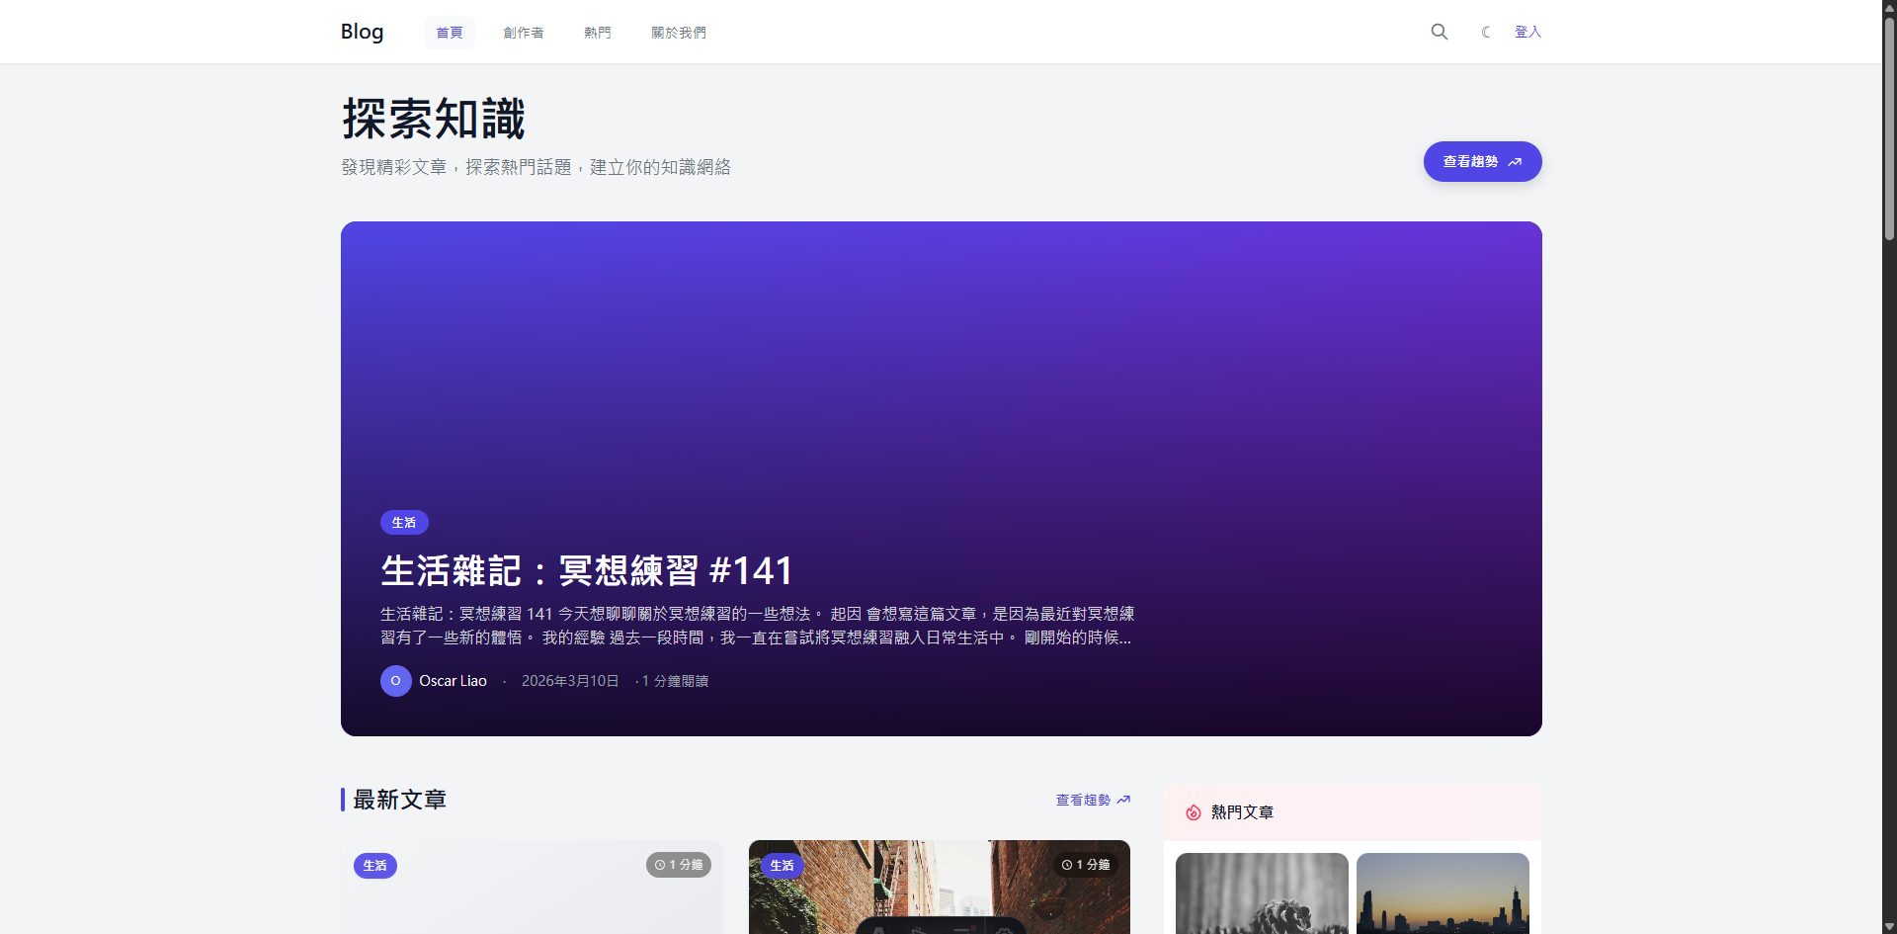
Task: Click the flame icon beside 熱門文章
Action: [x=1193, y=811]
